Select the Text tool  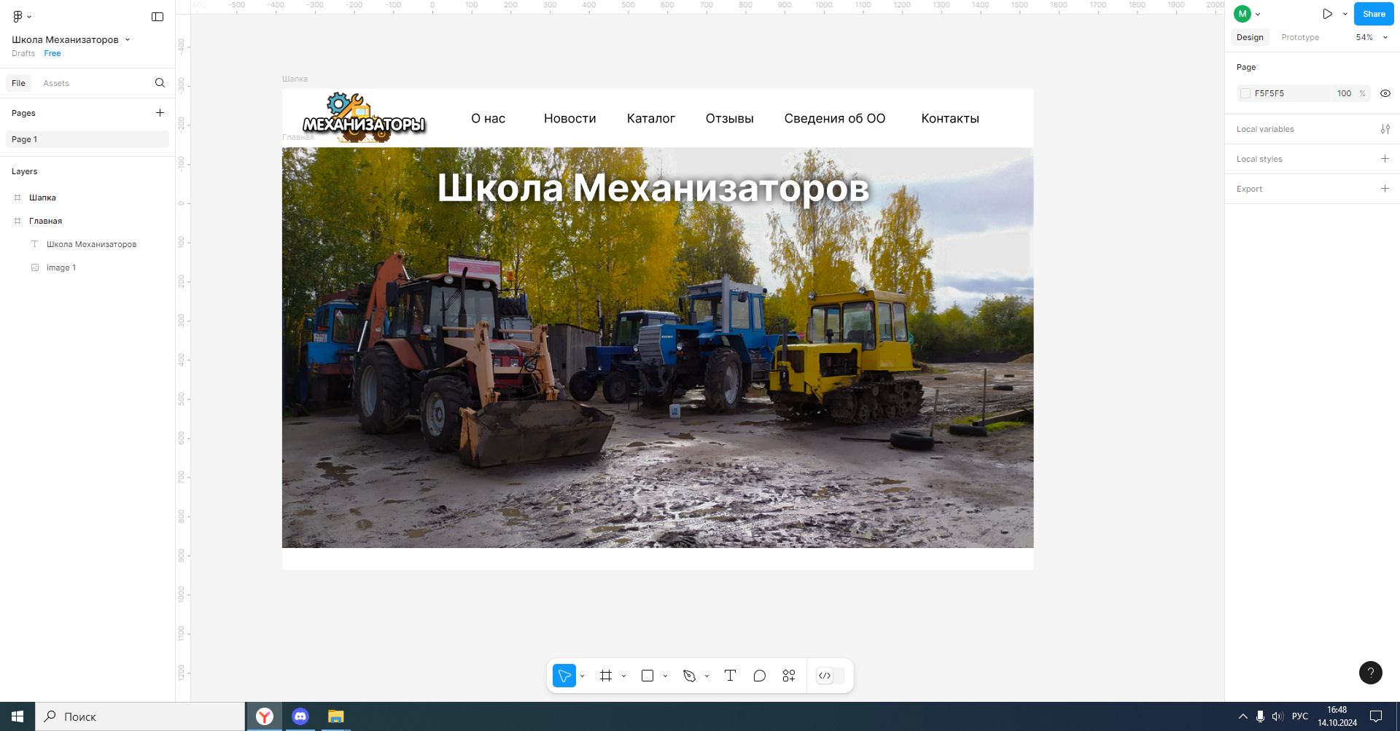(730, 676)
